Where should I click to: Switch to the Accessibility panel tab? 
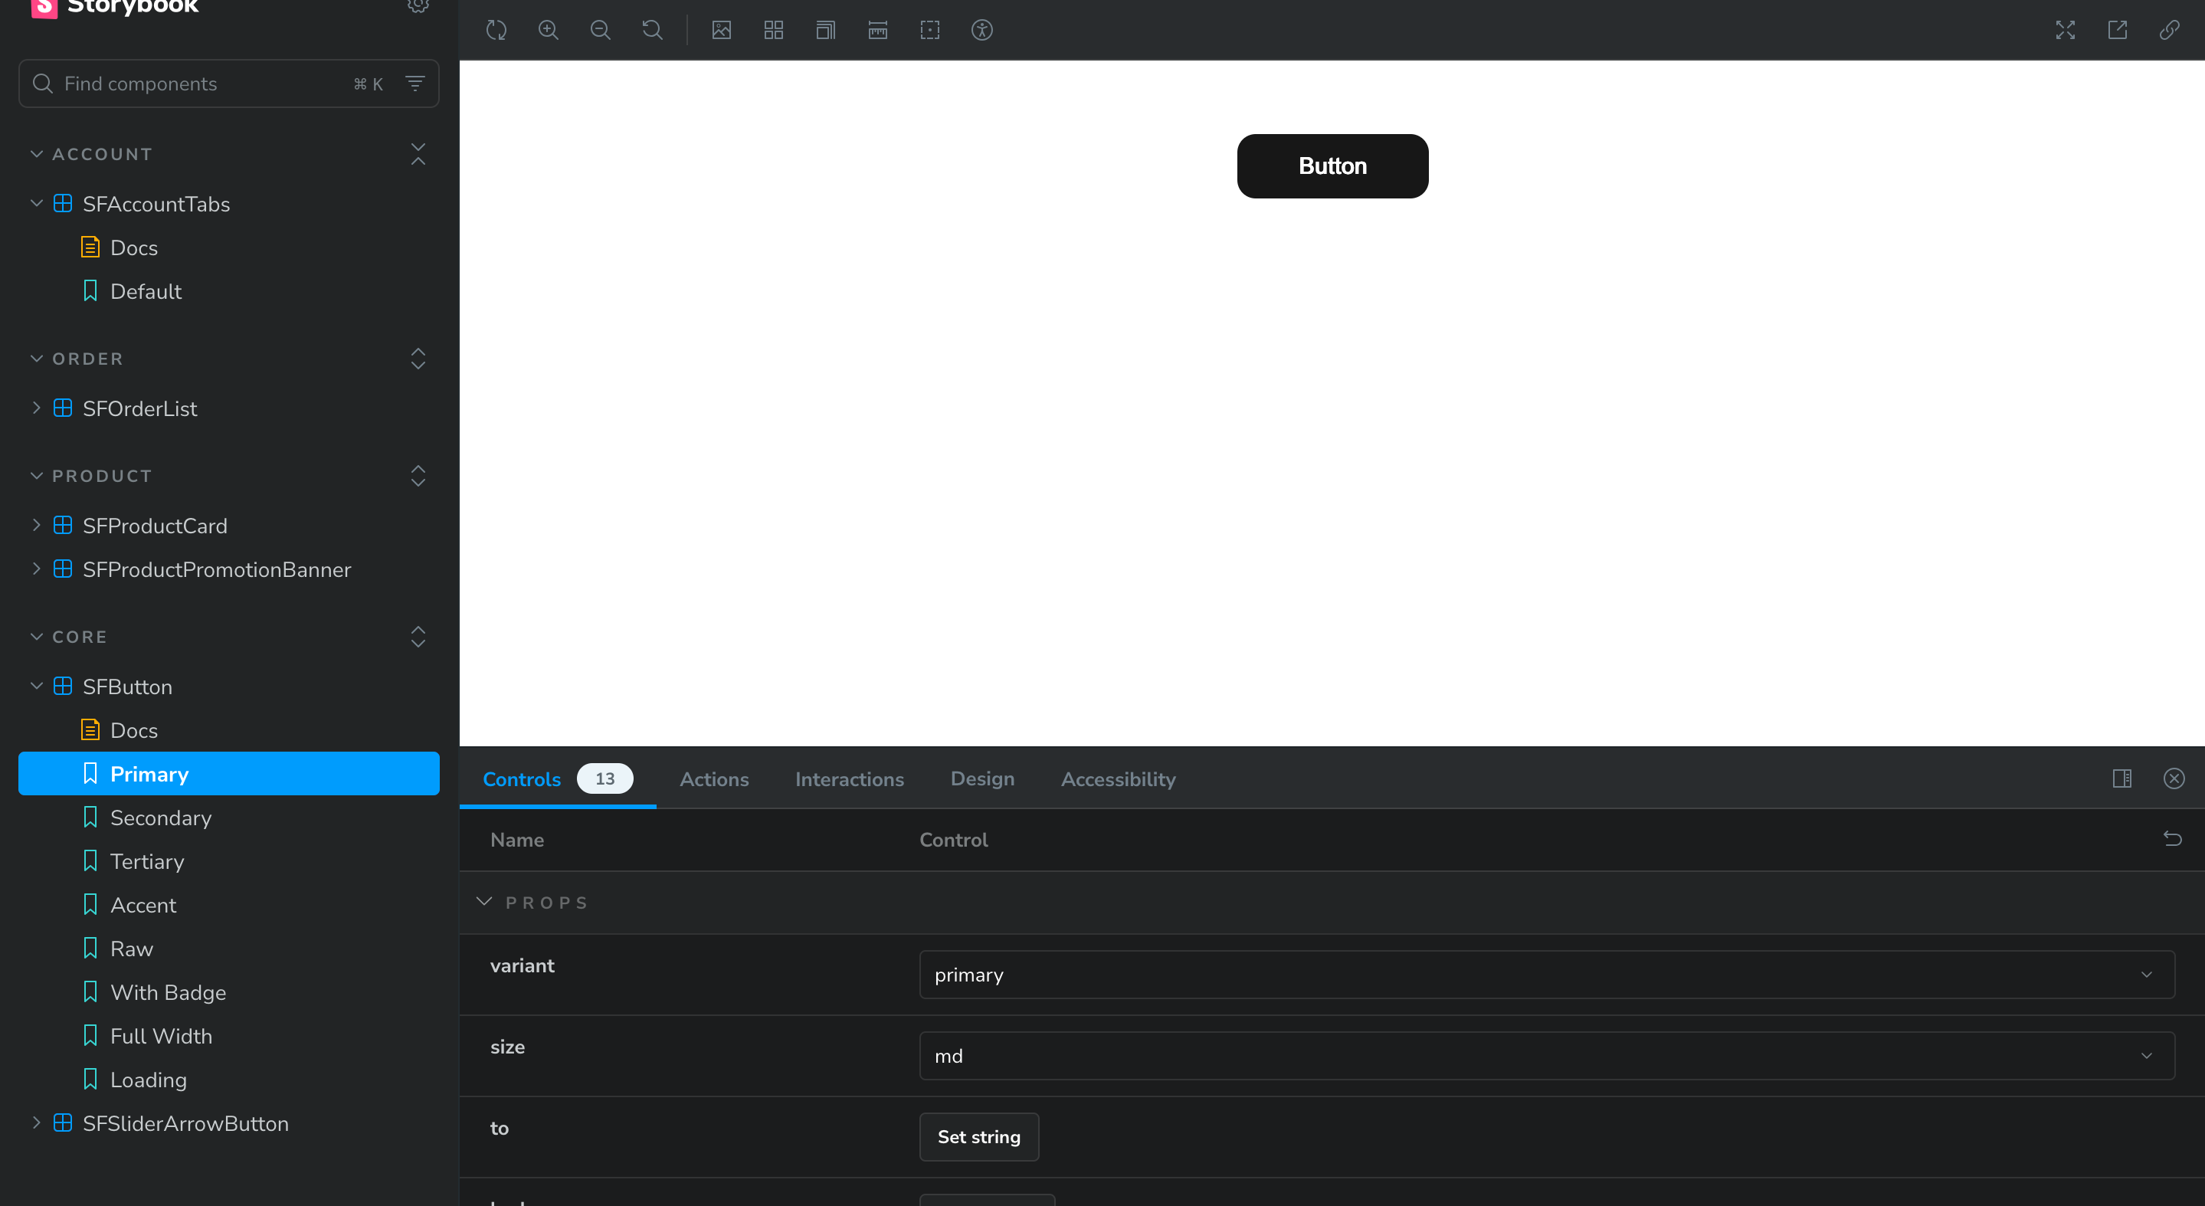tap(1118, 779)
